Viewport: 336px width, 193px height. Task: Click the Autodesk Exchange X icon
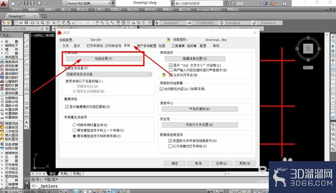click(x=265, y=3)
